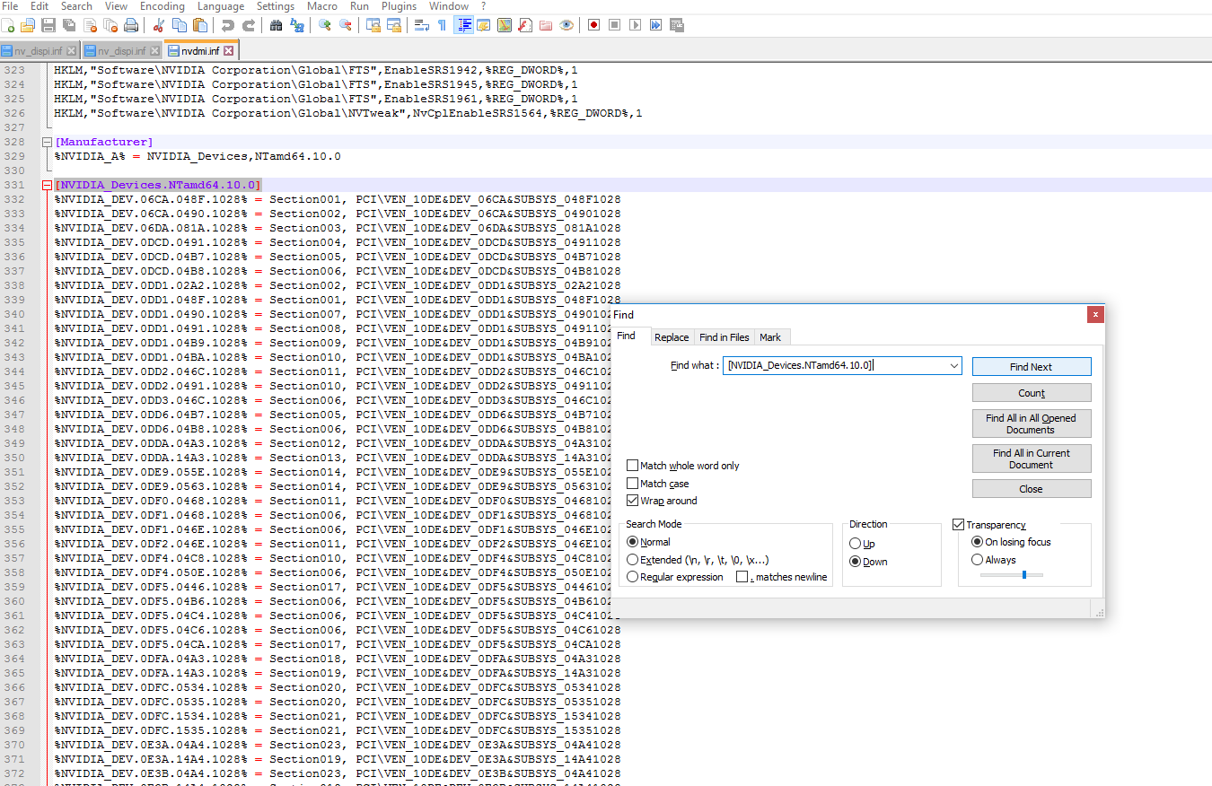The image size is (1212, 786).
Task: Toggle synchronize vertical scrolling icon
Action: pos(373,25)
